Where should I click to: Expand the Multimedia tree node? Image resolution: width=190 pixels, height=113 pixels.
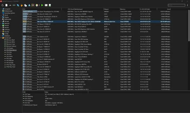(x=1, y=19)
